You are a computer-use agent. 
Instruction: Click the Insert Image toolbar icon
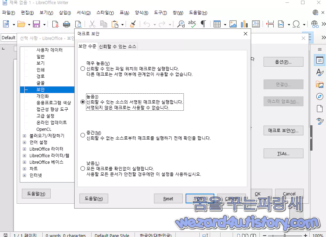[x=233, y=24]
